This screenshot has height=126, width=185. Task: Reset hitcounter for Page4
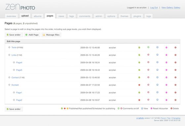click(x=166, y=62)
